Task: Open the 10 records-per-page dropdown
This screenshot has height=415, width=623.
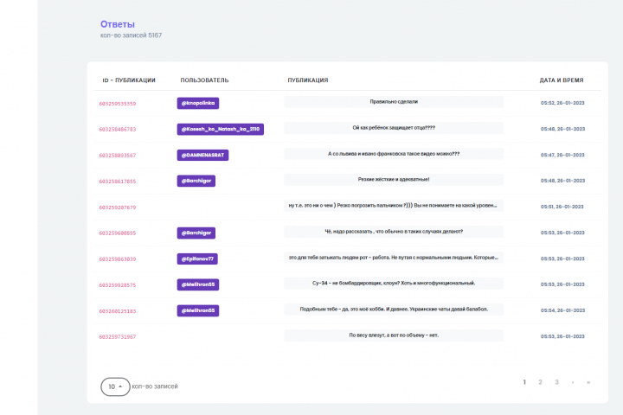Action: coord(115,386)
